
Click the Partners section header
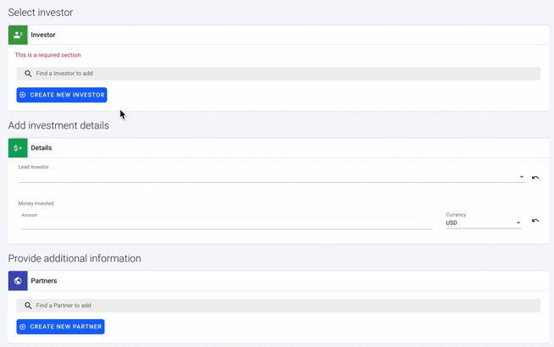coord(279,281)
